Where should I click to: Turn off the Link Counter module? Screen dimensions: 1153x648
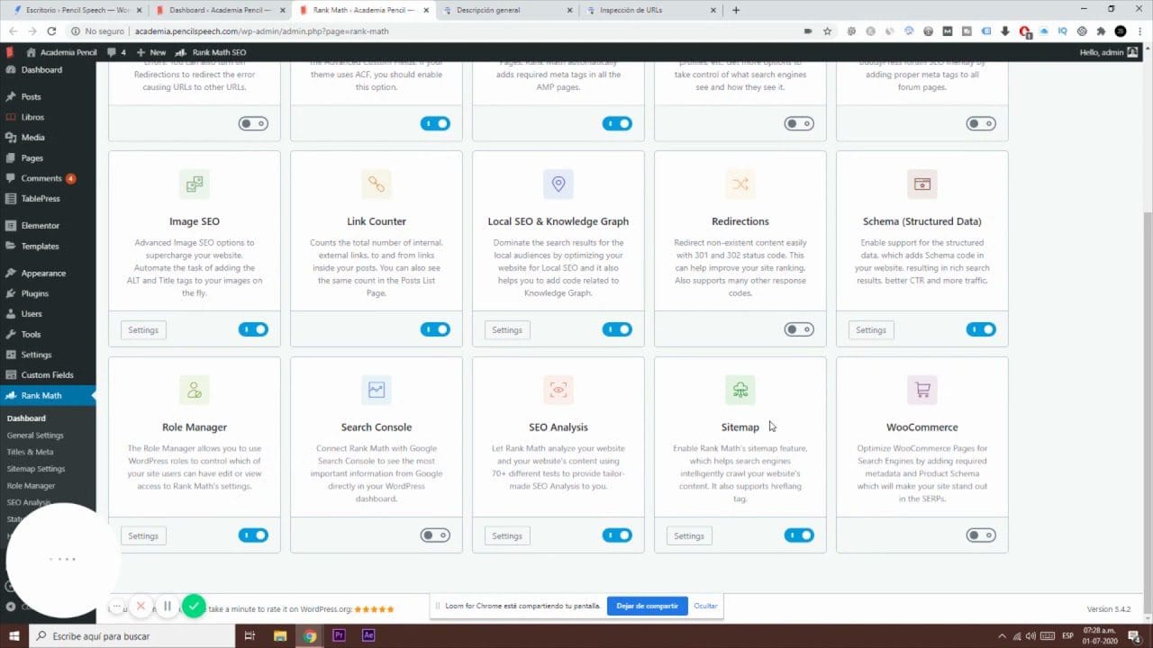(435, 329)
